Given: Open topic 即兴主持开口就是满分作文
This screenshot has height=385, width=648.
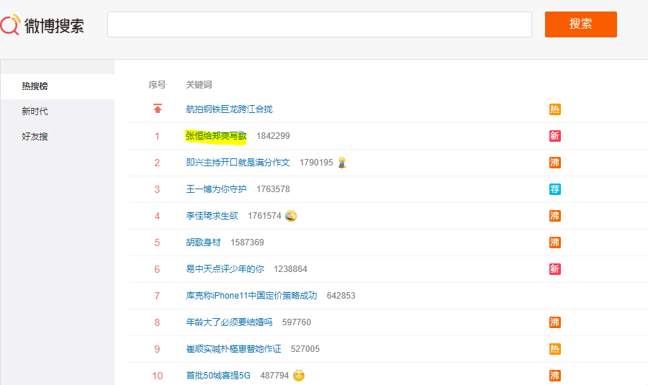Looking at the screenshot, I should 238,163.
